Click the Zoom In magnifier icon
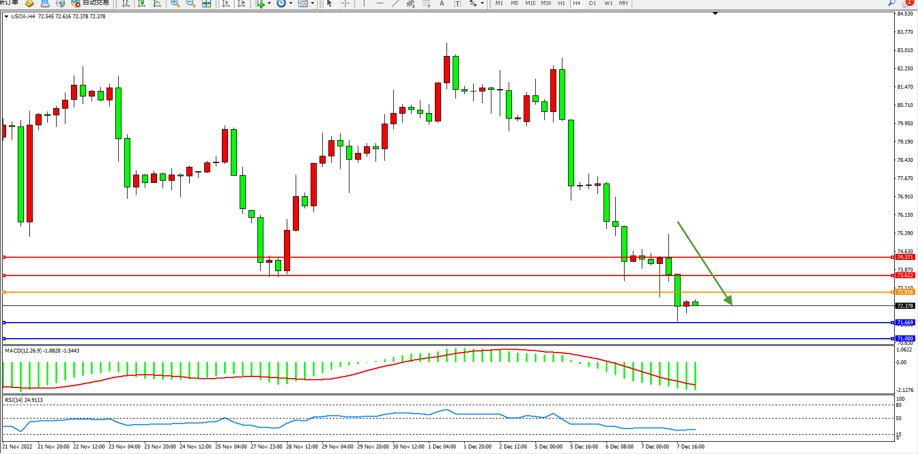Screen dimensions: 918x454 [175, 3]
